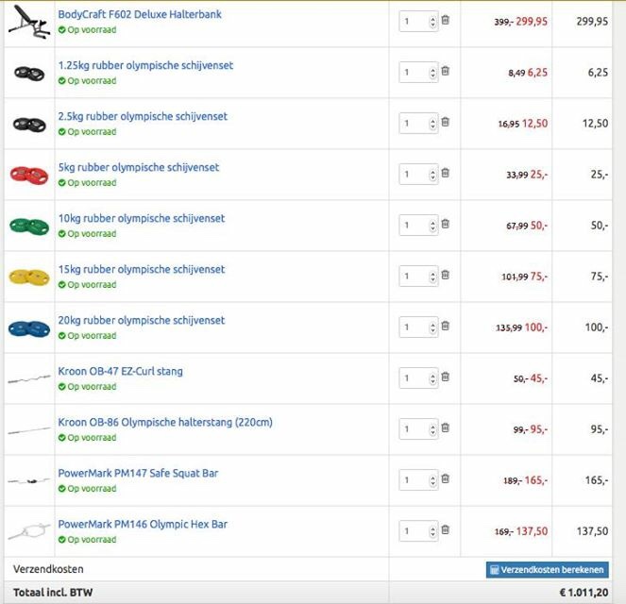This screenshot has width=626, height=604.
Task: Open Kroon OB-86 Olympische halterstang (220cm) link
Action: click(165, 422)
